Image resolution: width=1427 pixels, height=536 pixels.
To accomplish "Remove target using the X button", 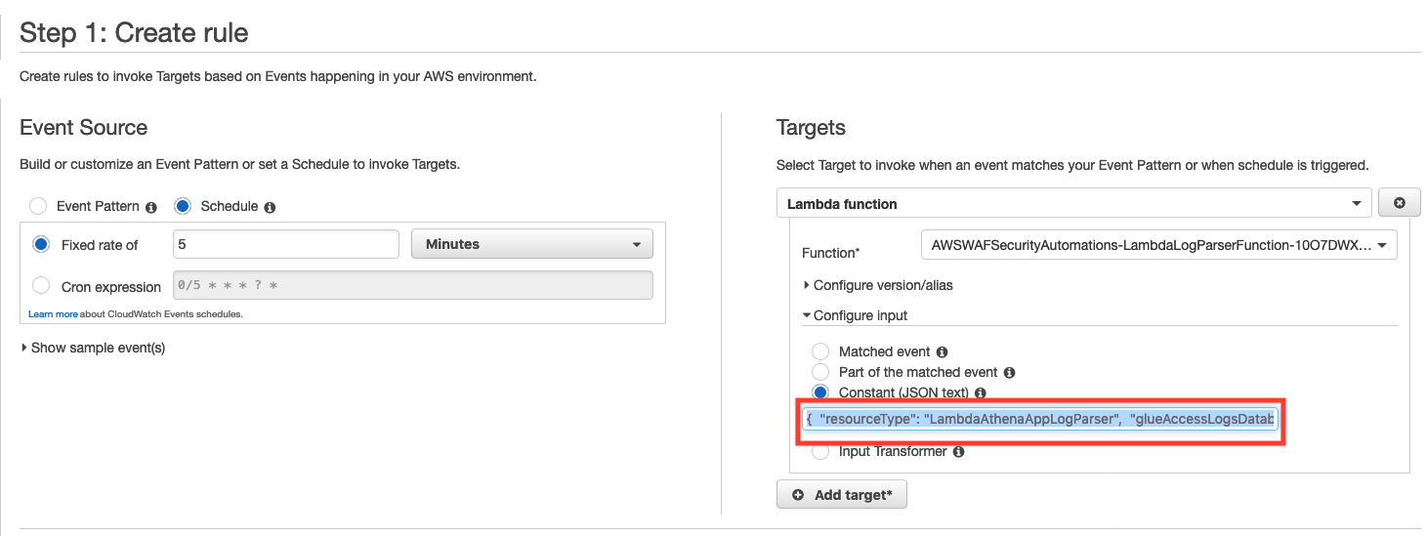I will coord(1399,203).
